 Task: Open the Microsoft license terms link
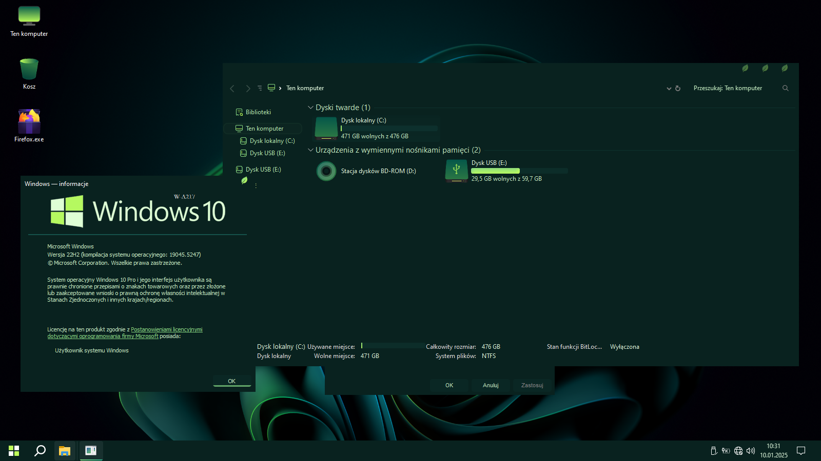click(166, 330)
